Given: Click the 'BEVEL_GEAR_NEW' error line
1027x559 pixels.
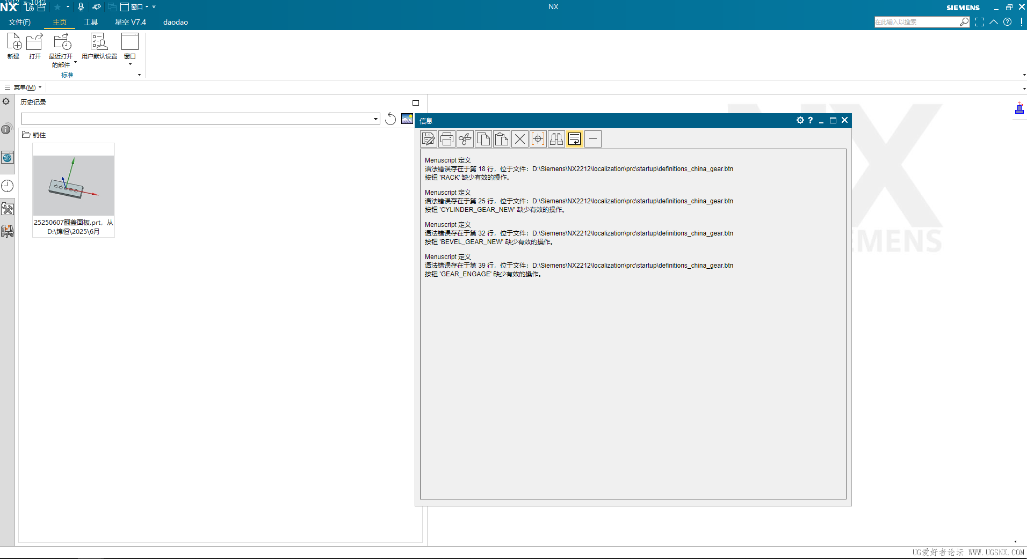Looking at the screenshot, I should [x=489, y=242].
